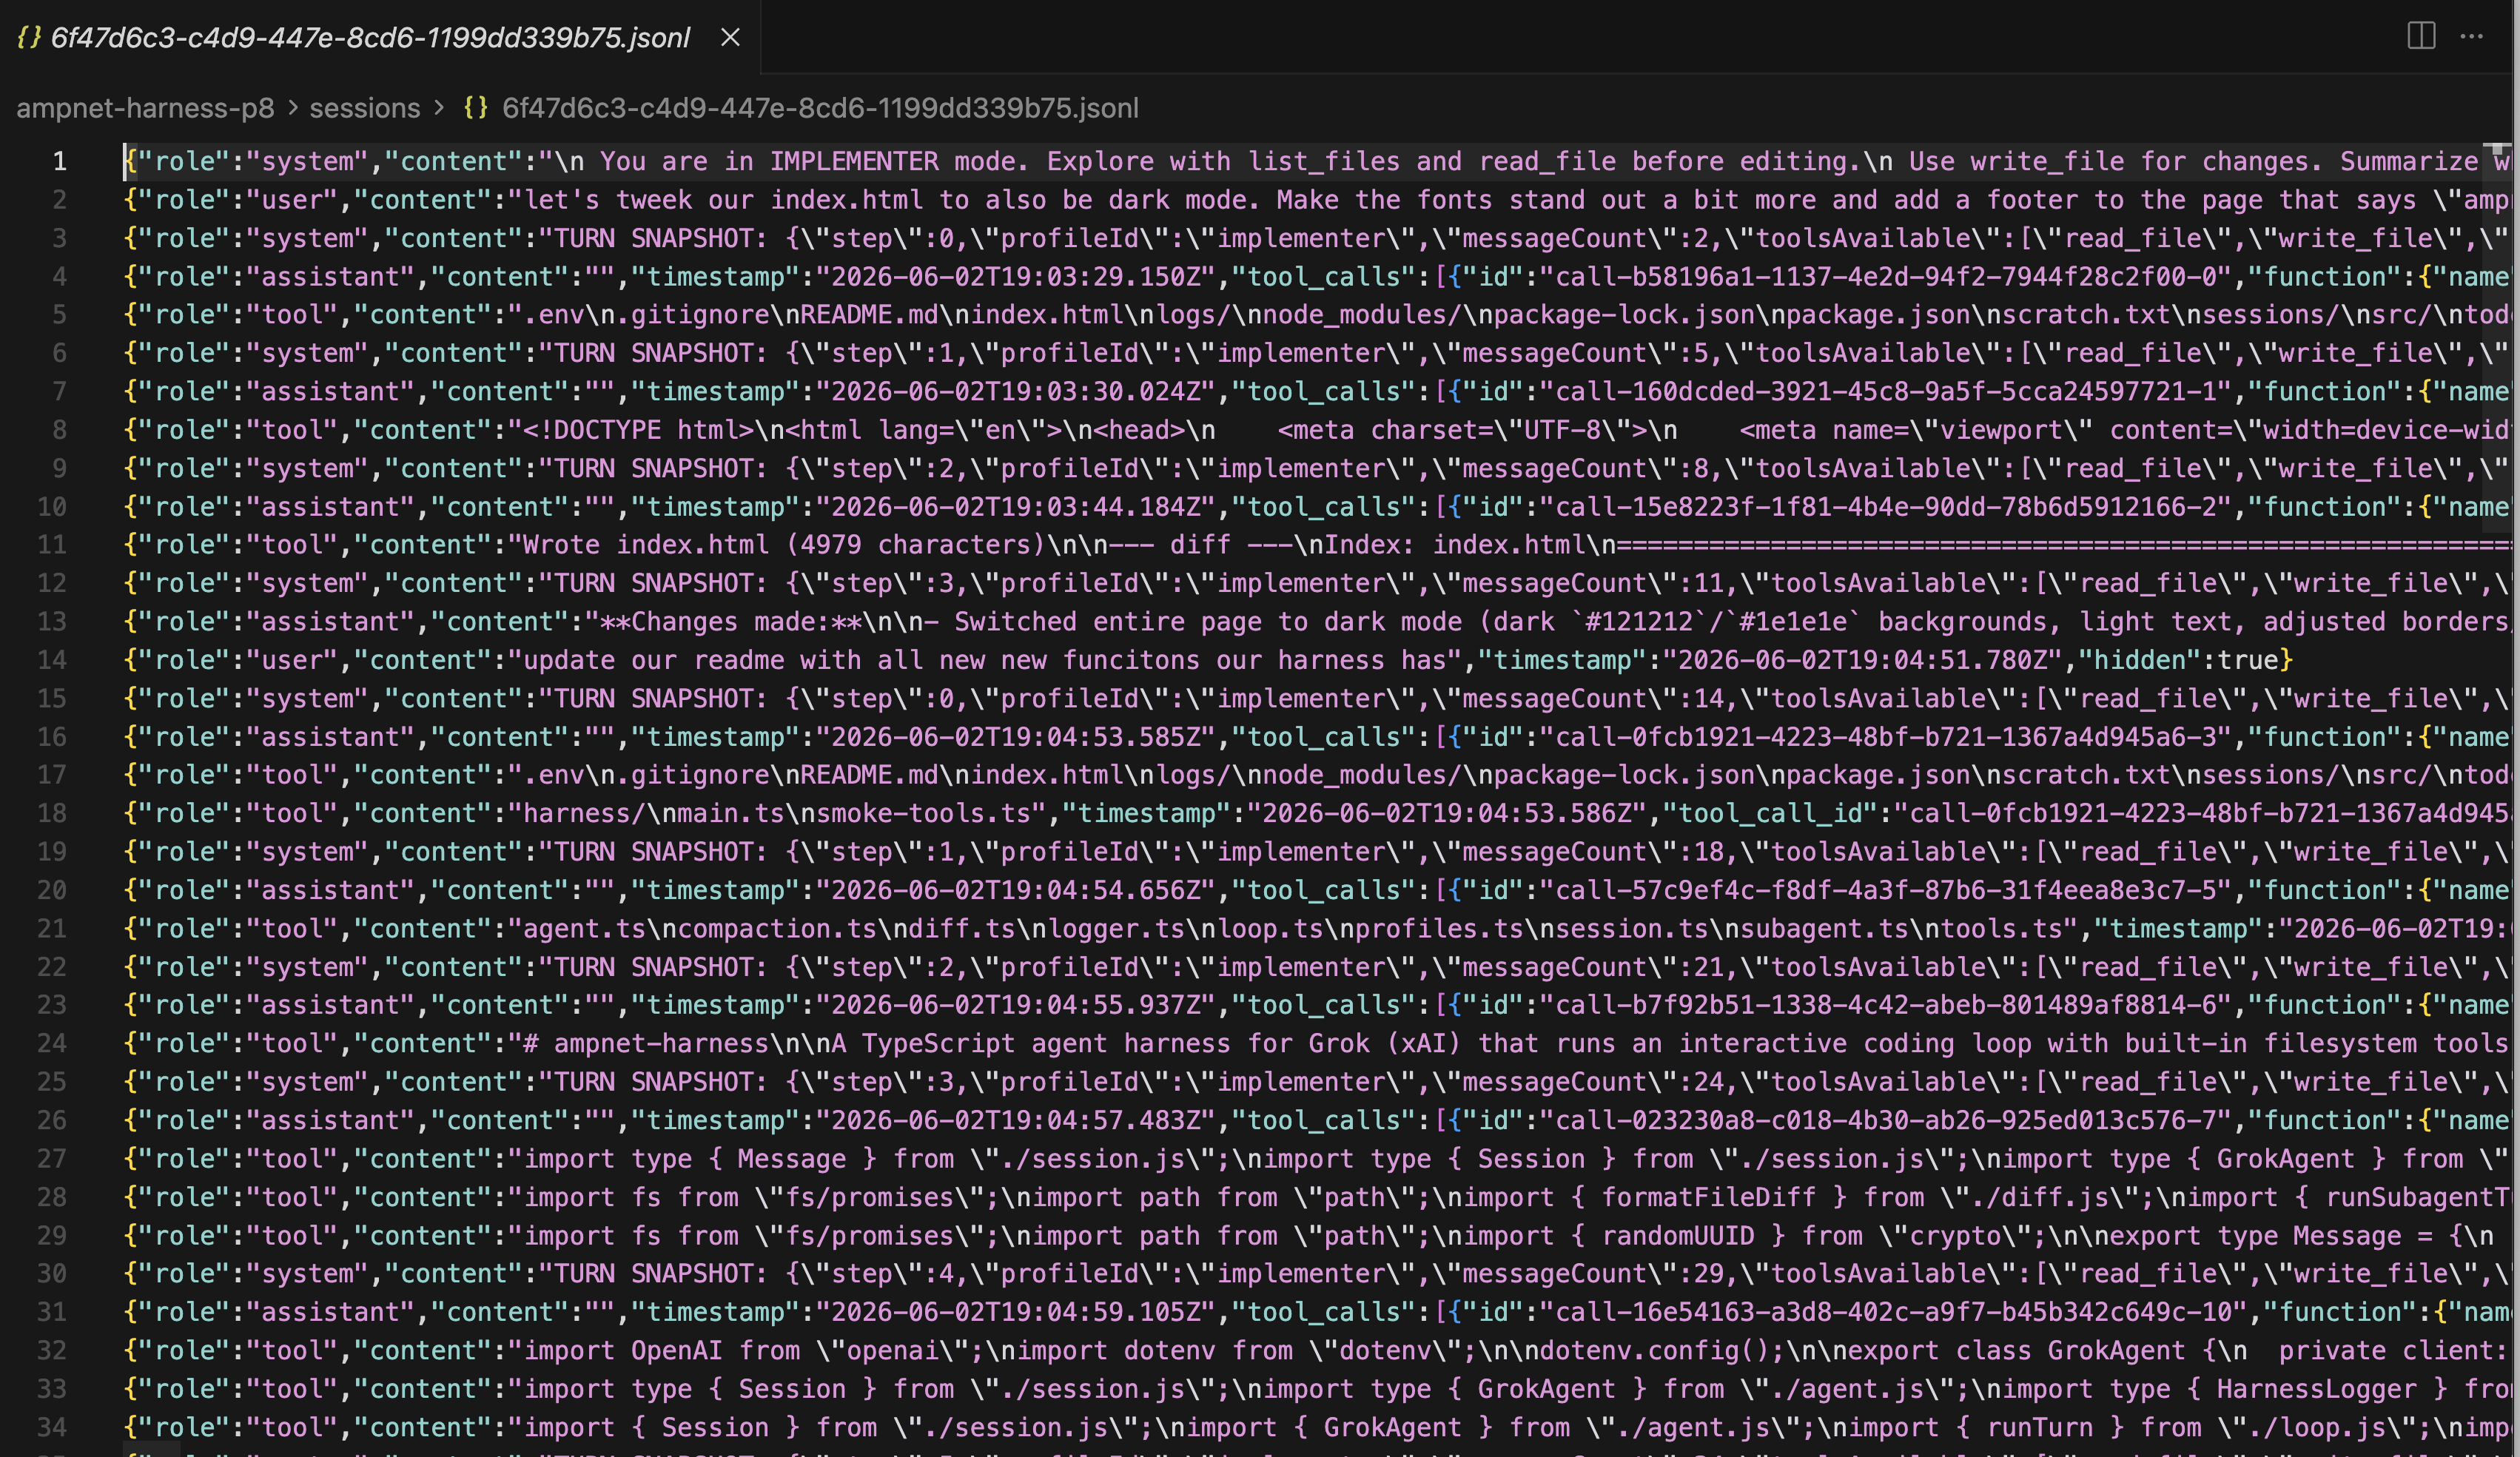Click "Wrote index.html (4979 characters)" on line 11
The image size is (2520, 1457).
(x=784, y=545)
